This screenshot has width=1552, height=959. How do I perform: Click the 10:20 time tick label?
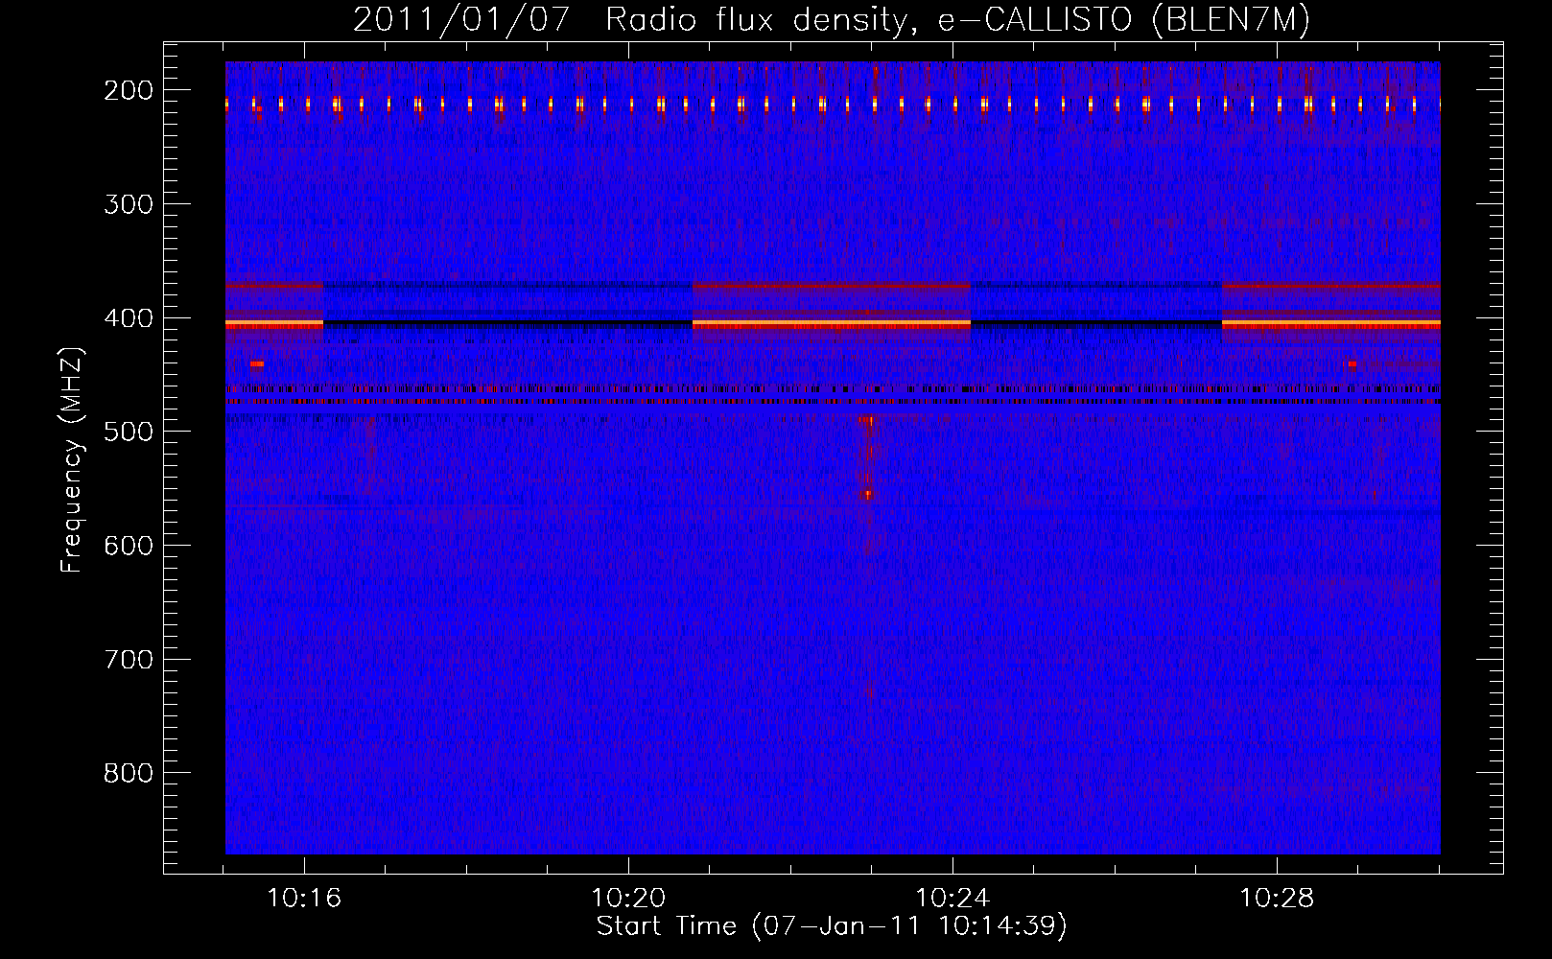tap(628, 899)
